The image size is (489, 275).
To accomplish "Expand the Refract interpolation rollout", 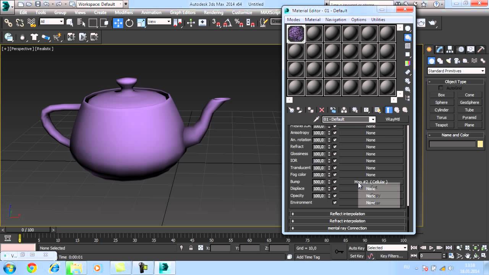I will (x=347, y=221).
